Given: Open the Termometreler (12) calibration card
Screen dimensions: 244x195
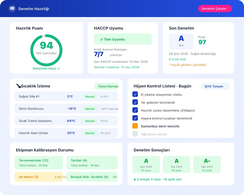Looking at the screenshot, I should (39, 163).
